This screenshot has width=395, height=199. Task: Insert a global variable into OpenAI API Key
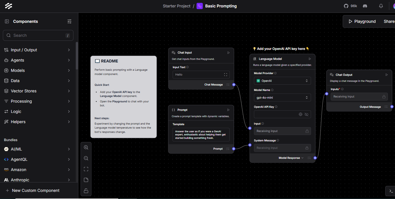pos(300,114)
